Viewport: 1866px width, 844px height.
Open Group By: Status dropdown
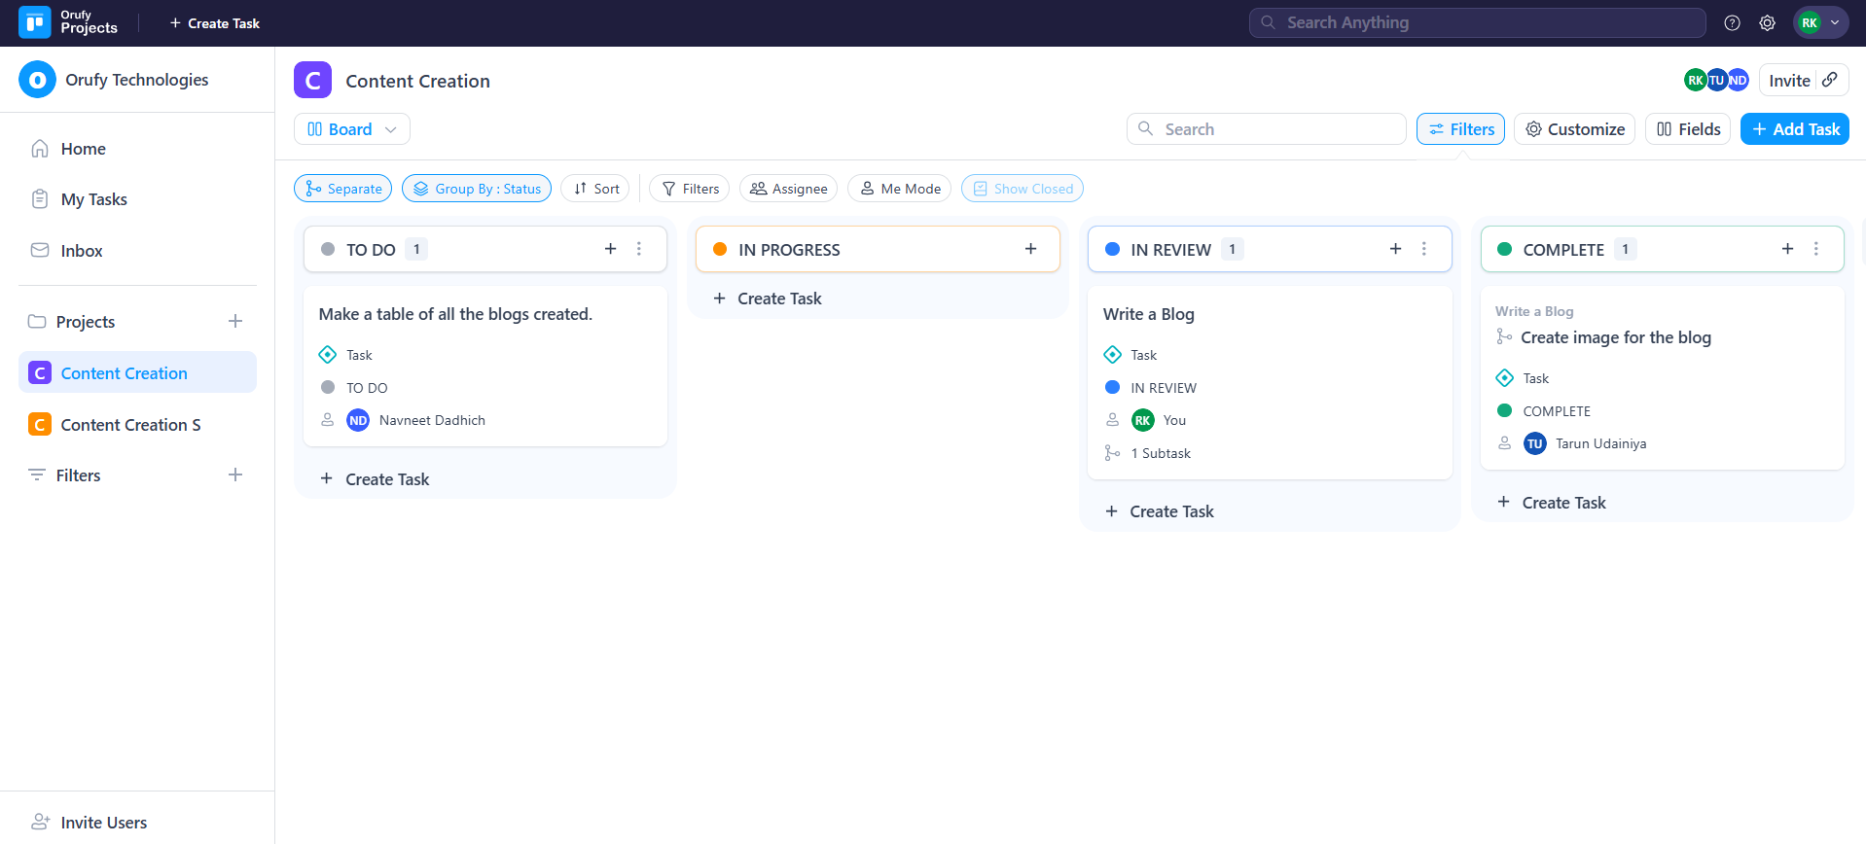click(476, 189)
